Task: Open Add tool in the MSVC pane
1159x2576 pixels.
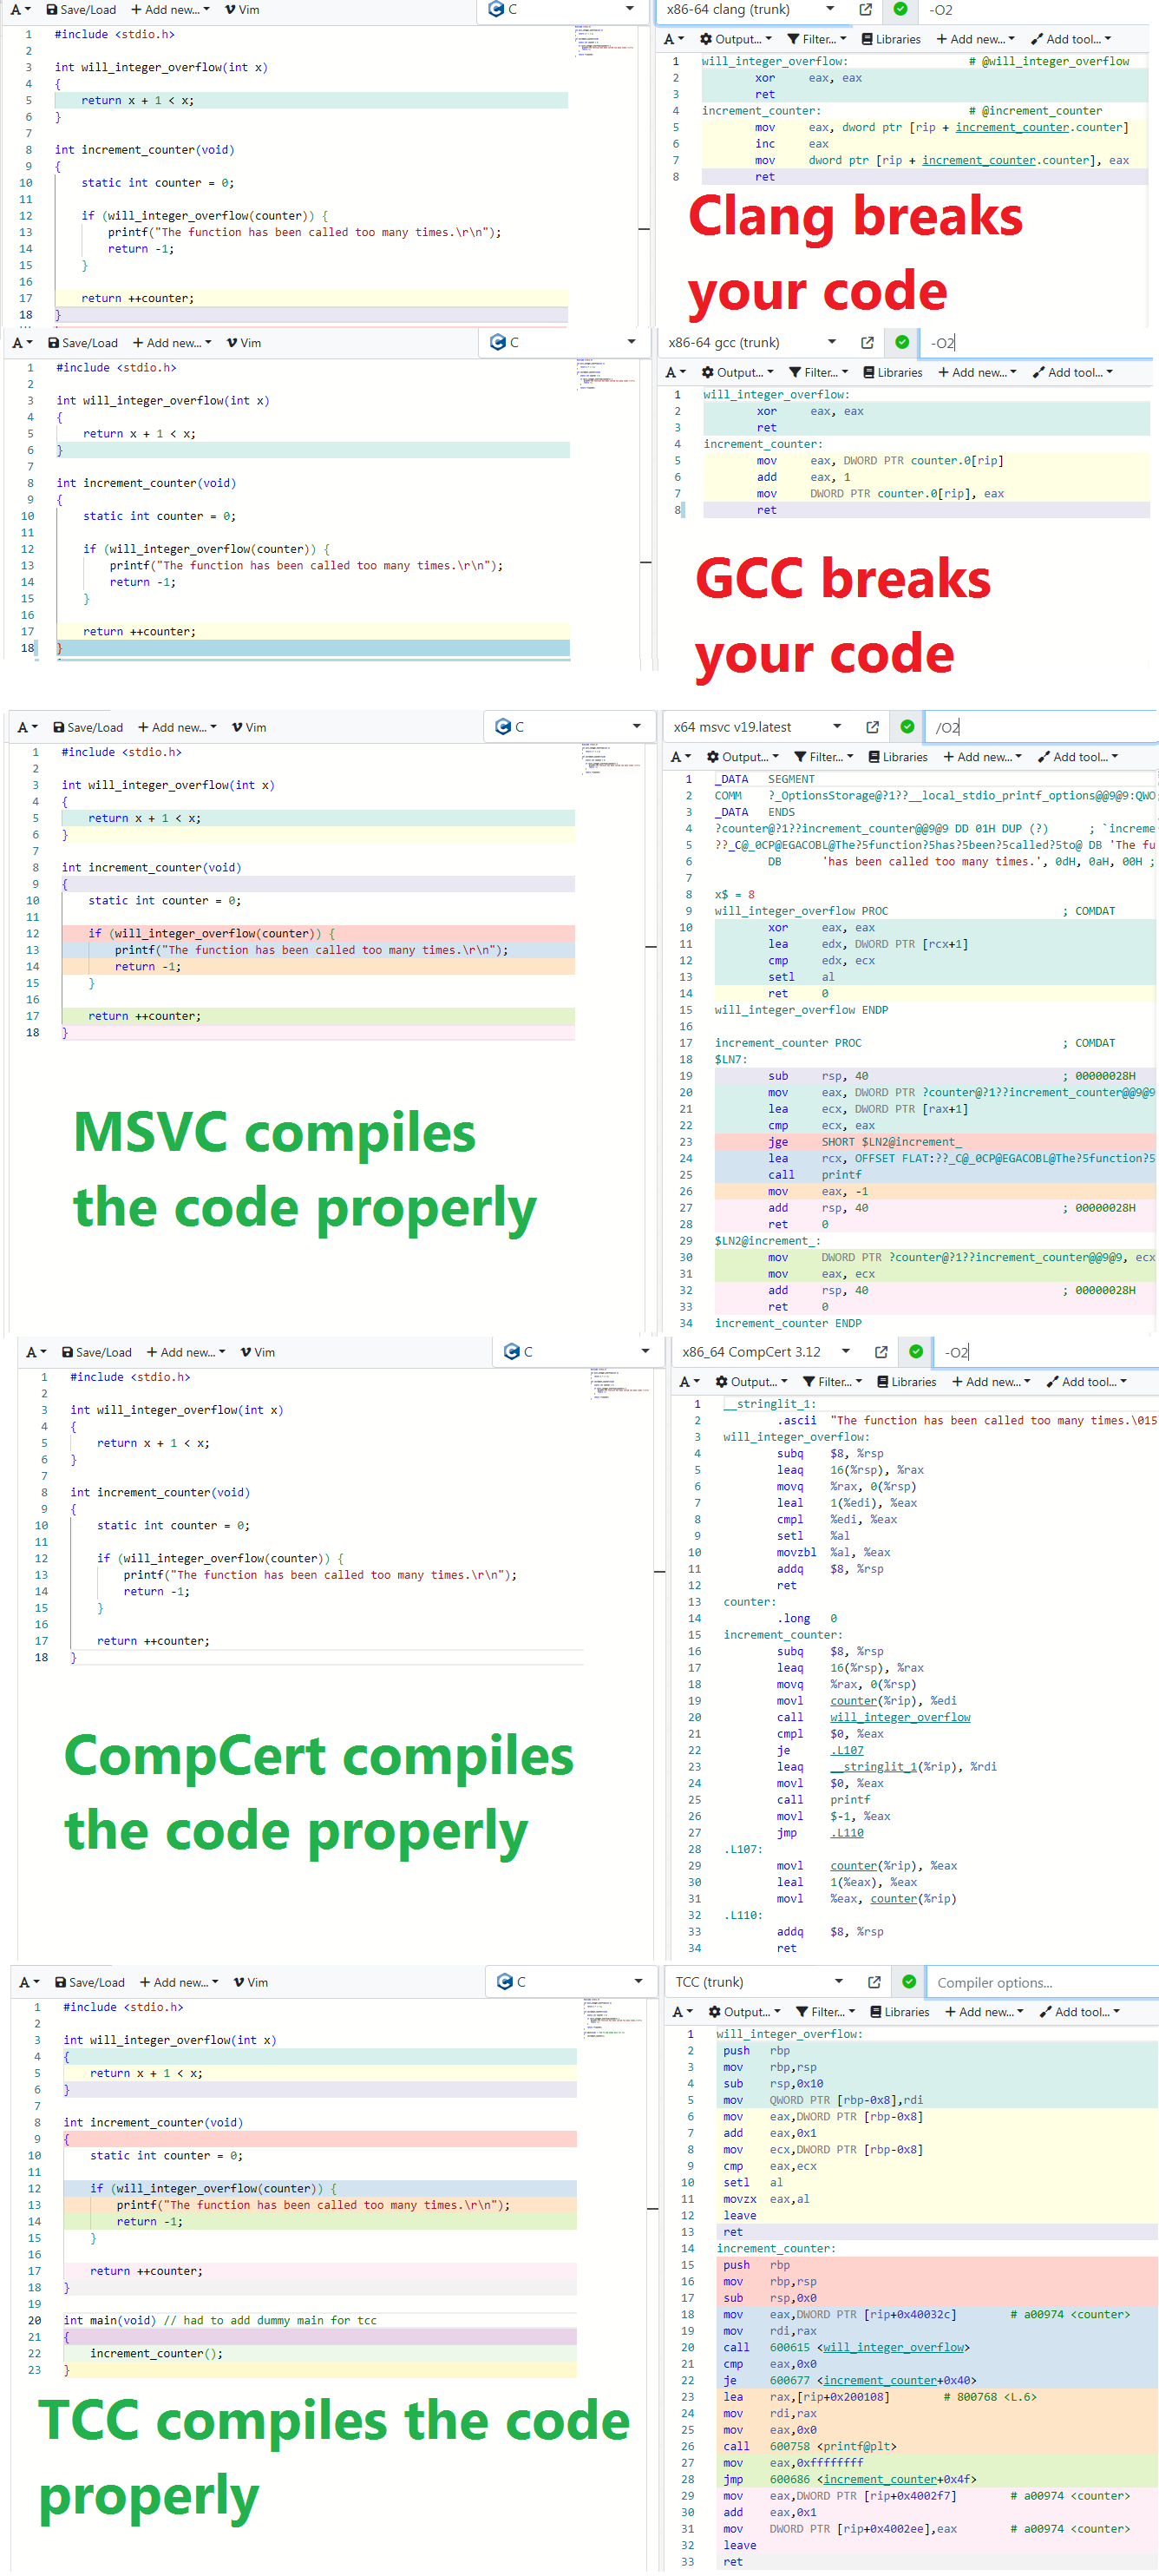Action: pos(1079,757)
